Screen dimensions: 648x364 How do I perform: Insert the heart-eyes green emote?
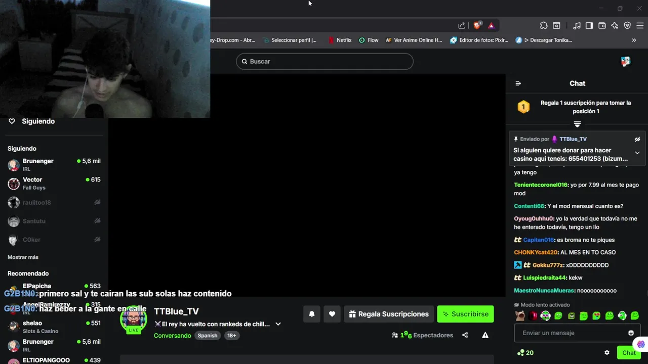tap(596, 315)
